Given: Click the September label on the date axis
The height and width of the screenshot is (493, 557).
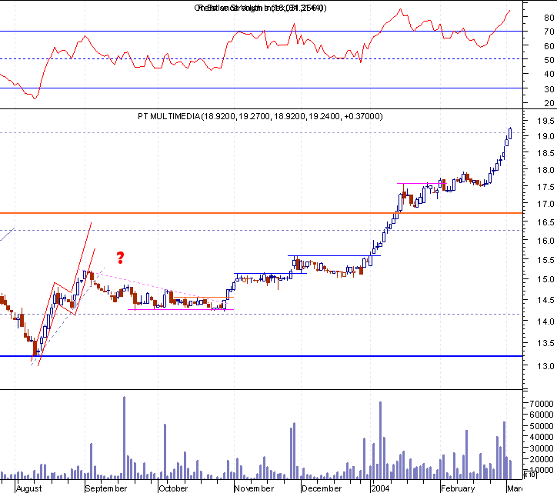Looking at the screenshot, I should 106,488.
